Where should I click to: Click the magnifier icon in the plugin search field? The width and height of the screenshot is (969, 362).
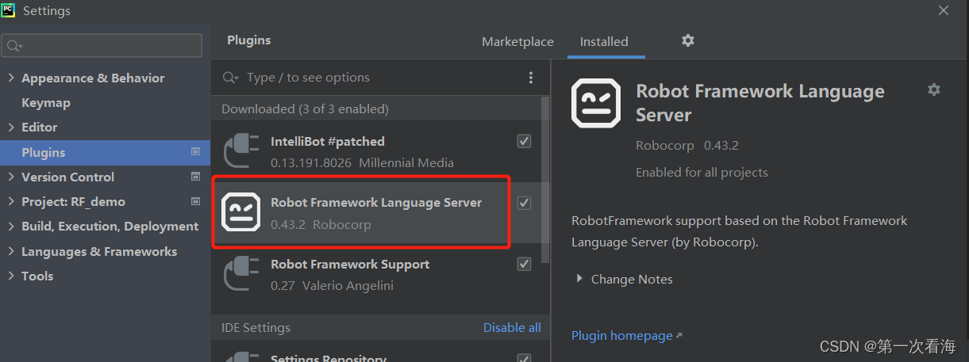pyautogui.click(x=231, y=78)
